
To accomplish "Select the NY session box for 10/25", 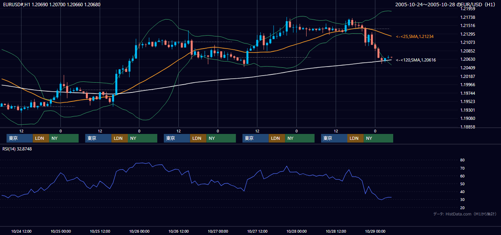I will 143,138.
